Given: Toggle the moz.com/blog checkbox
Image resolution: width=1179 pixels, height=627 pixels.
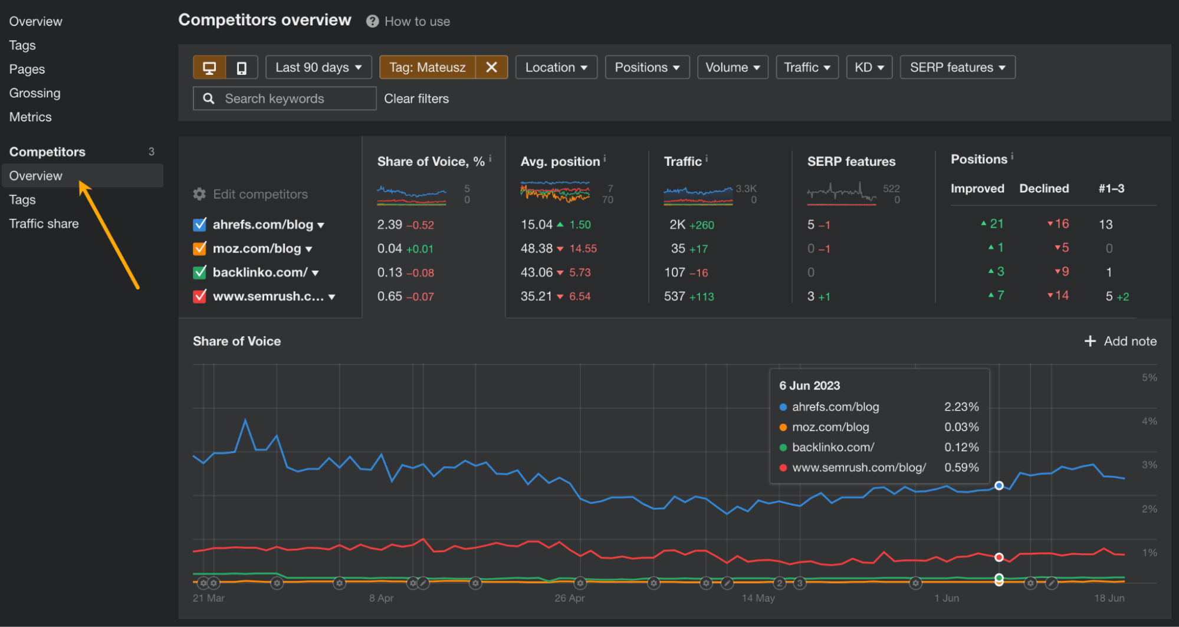Looking at the screenshot, I should [x=199, y=248].
